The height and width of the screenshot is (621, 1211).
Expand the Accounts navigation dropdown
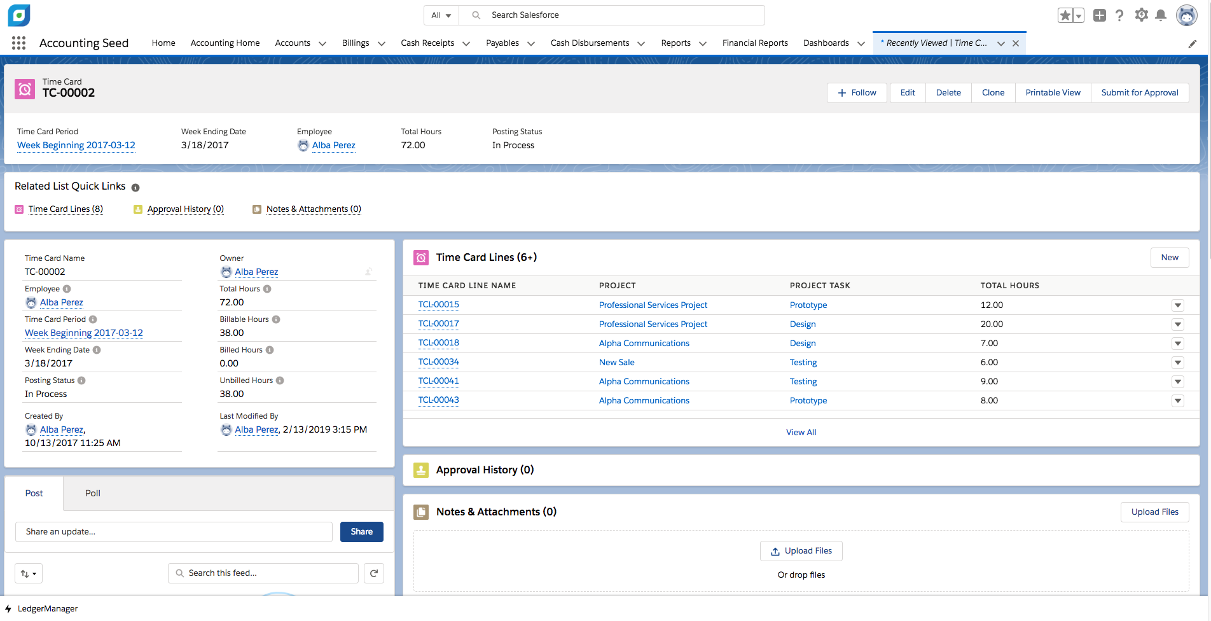point(322,43)
